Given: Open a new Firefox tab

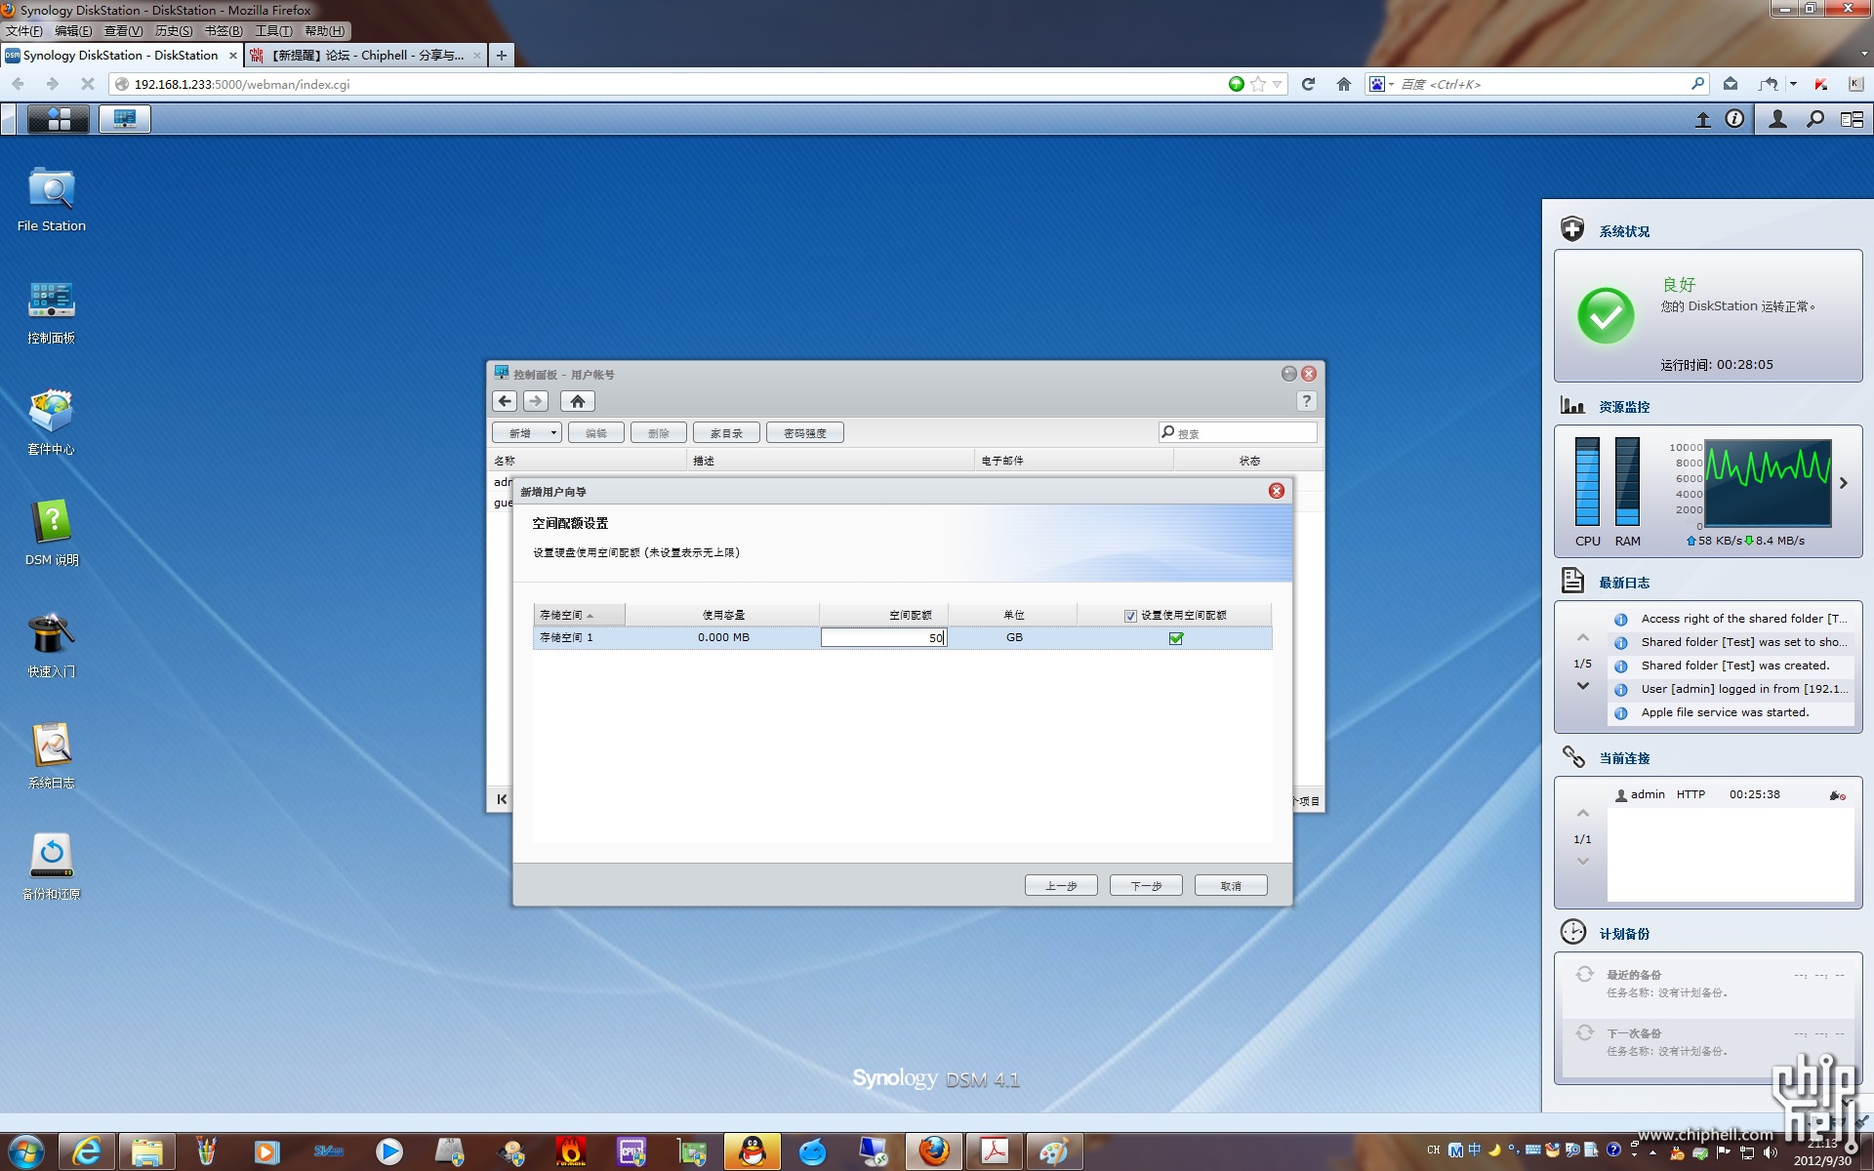Looking at the screenshot, I should click(x=501, y=56).
